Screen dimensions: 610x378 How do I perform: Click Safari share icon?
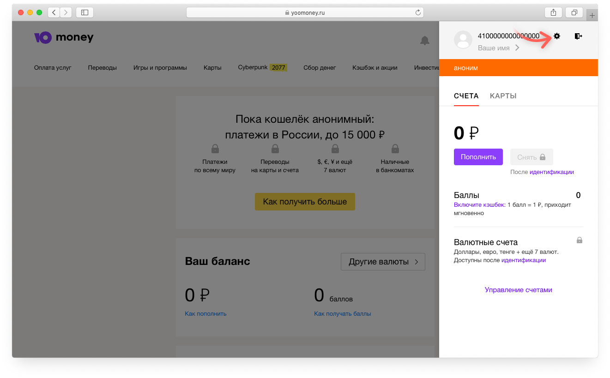tap(553, 12)
